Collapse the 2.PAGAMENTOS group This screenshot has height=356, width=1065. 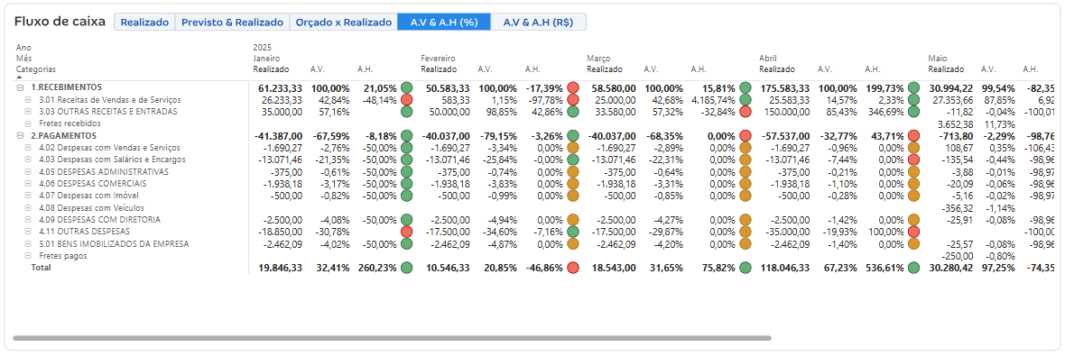point(21,135)
